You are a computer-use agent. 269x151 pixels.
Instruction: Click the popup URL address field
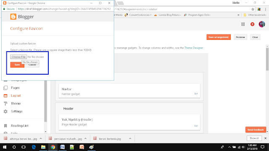(x=64, y=9)
